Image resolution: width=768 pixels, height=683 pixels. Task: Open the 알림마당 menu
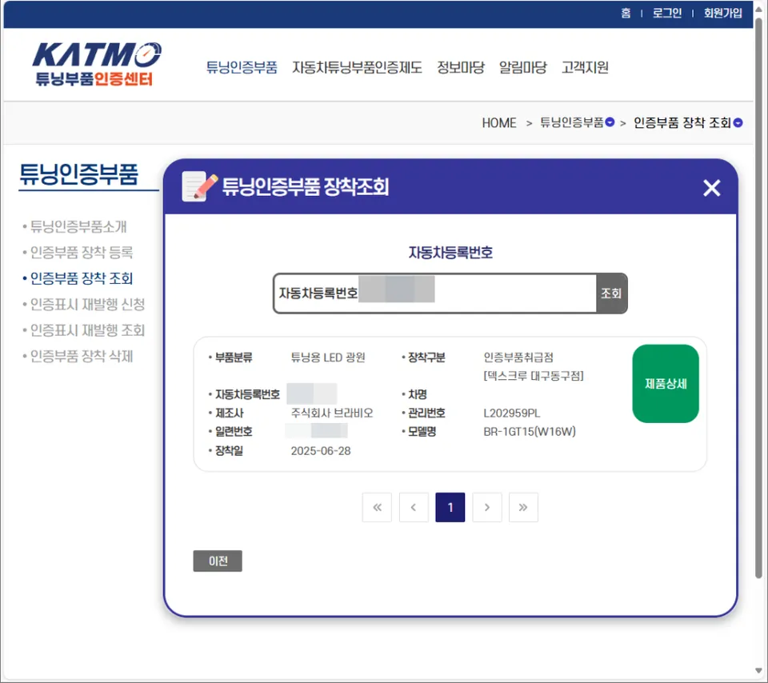(x=522, y=67)
